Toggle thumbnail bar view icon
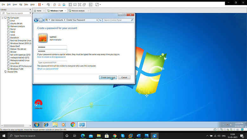The width and height of the screenshot is (247, 139). pos(75,4)
